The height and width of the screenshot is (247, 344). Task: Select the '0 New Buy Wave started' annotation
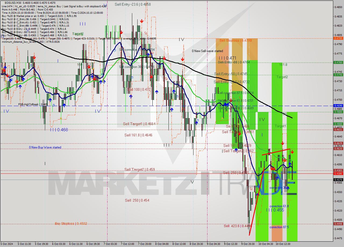45,147
